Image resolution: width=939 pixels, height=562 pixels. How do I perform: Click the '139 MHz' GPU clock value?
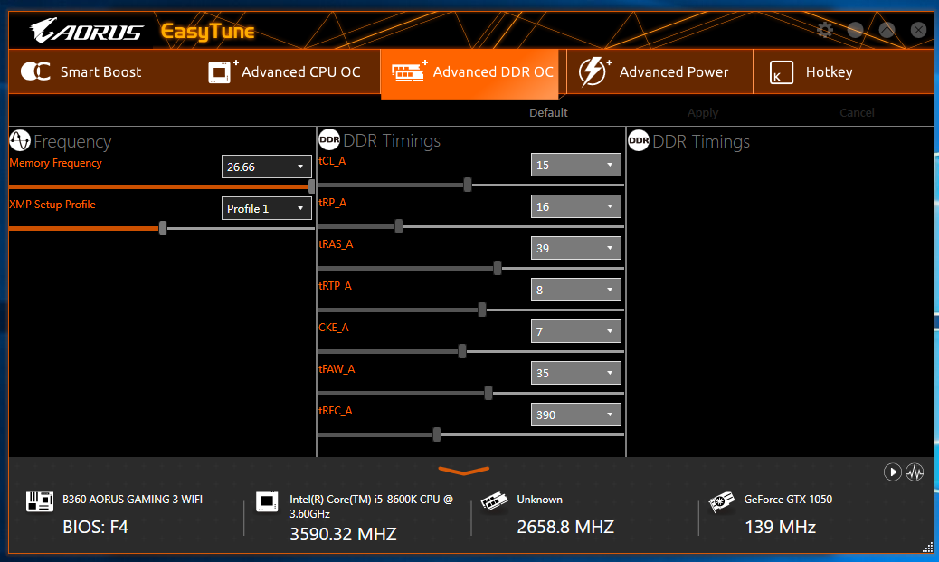tap(781, 528)
